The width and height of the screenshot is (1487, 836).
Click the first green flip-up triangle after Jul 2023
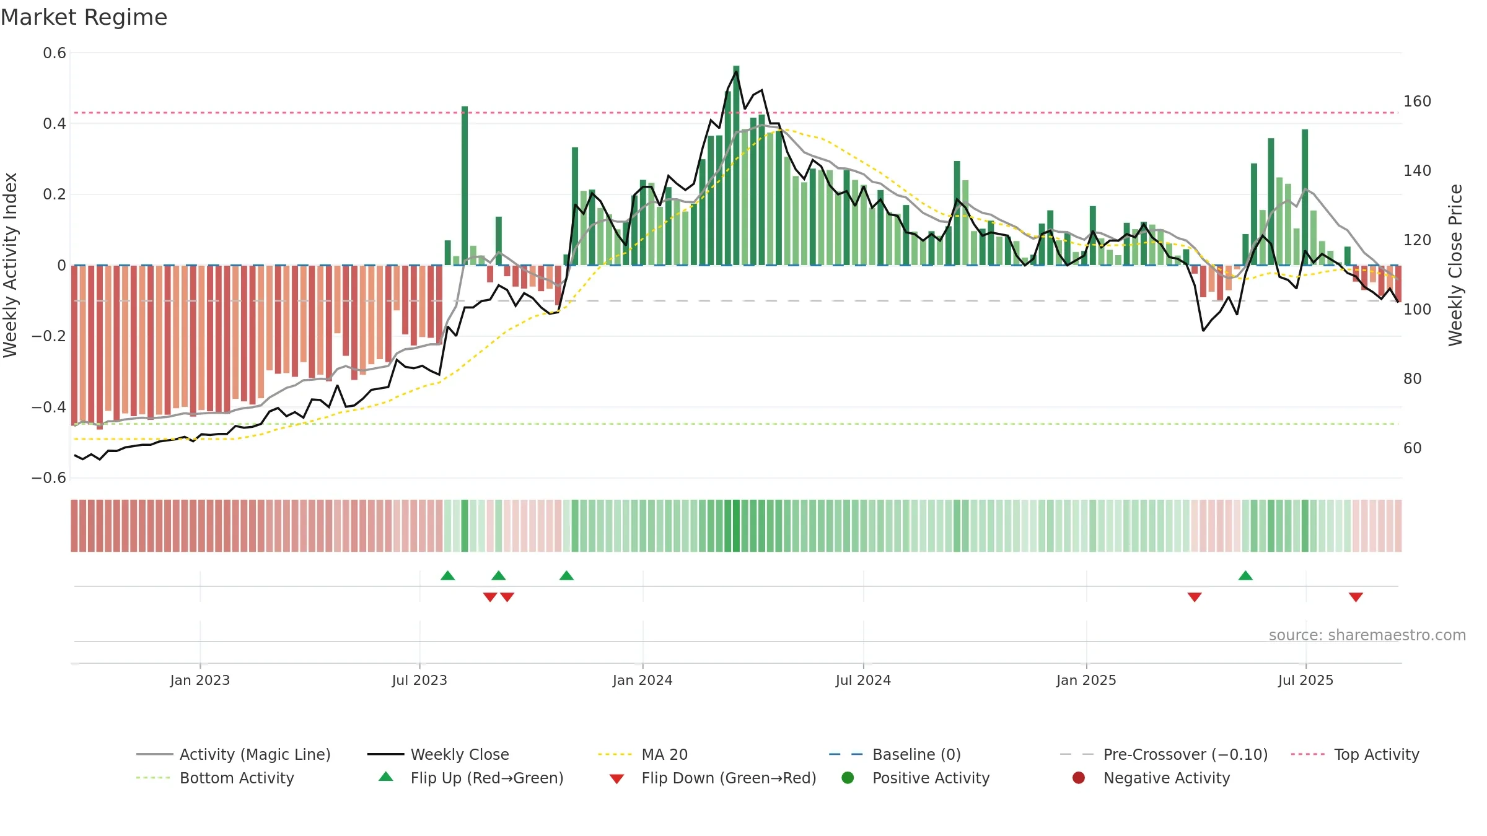(448, 576)
